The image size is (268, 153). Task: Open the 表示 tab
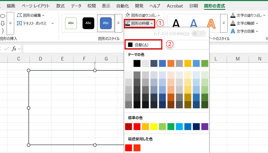coord(106,6)
